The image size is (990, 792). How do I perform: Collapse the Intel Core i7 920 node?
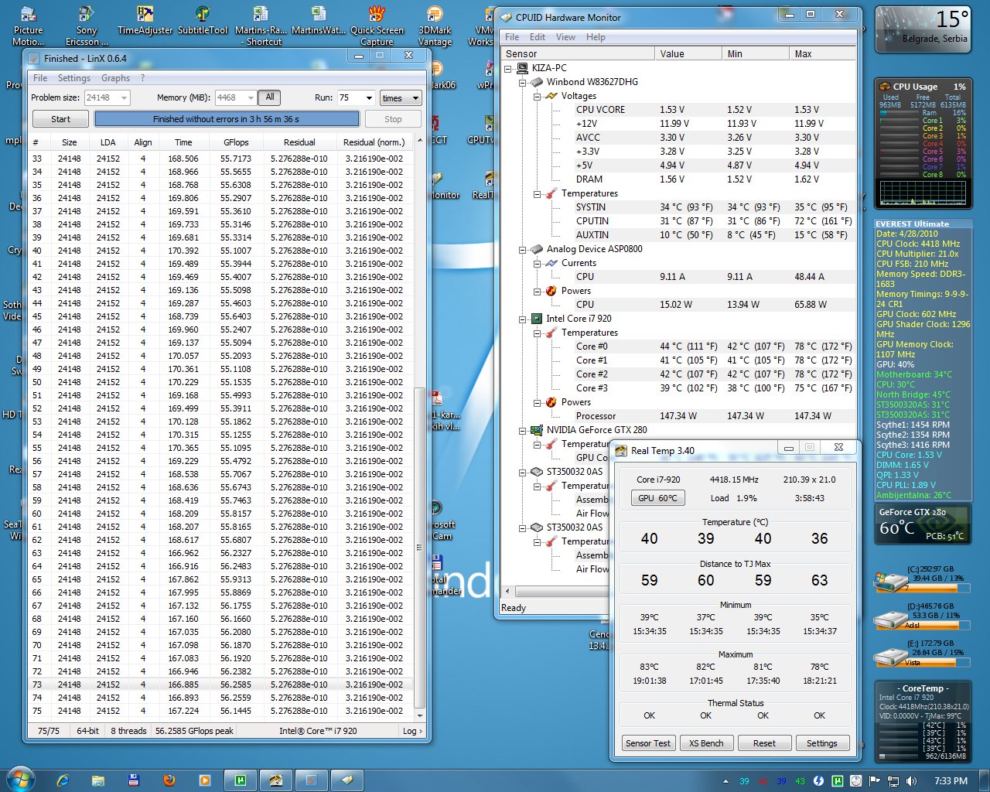522,319
